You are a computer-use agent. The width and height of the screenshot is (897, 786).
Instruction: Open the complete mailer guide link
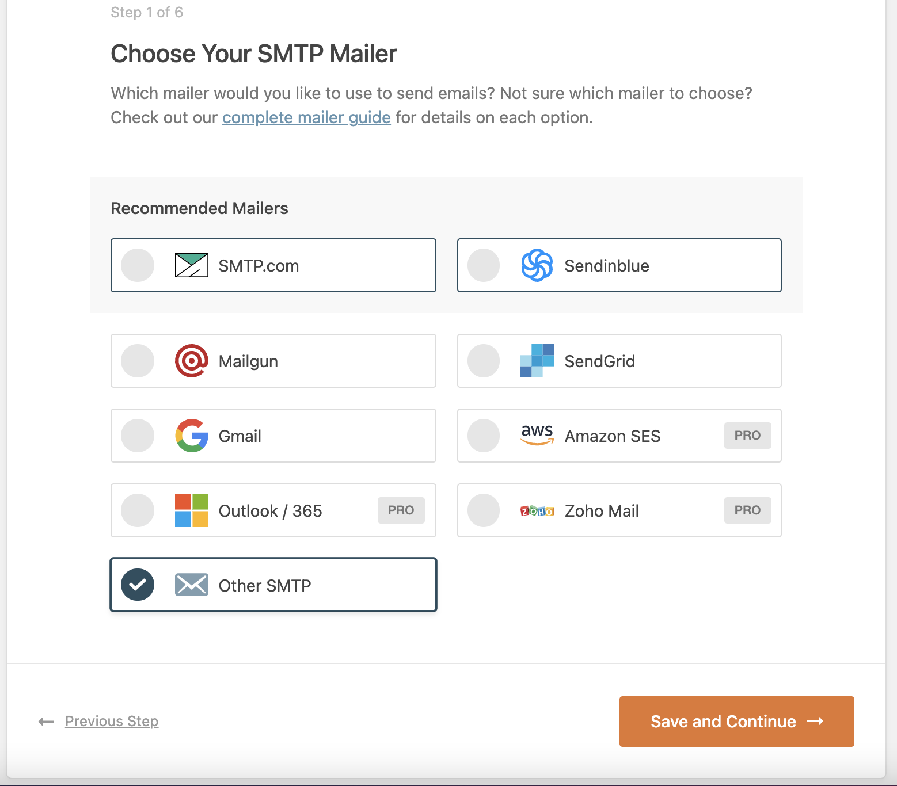[306, 117]
